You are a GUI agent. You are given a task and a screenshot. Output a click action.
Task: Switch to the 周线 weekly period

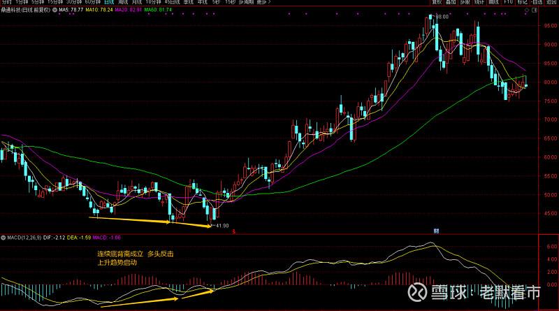[x=124, y=3]
